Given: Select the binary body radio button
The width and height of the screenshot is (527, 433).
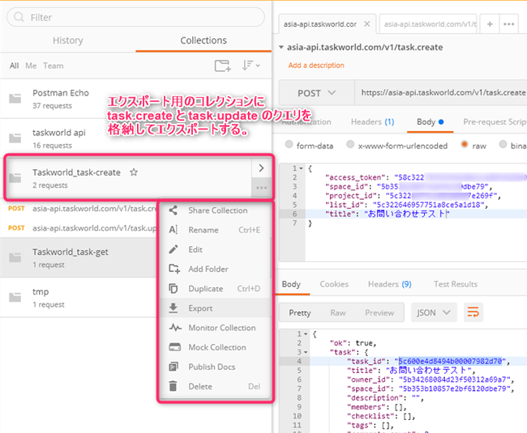Looking at the screenshot, I should click(x=503, y=144).
